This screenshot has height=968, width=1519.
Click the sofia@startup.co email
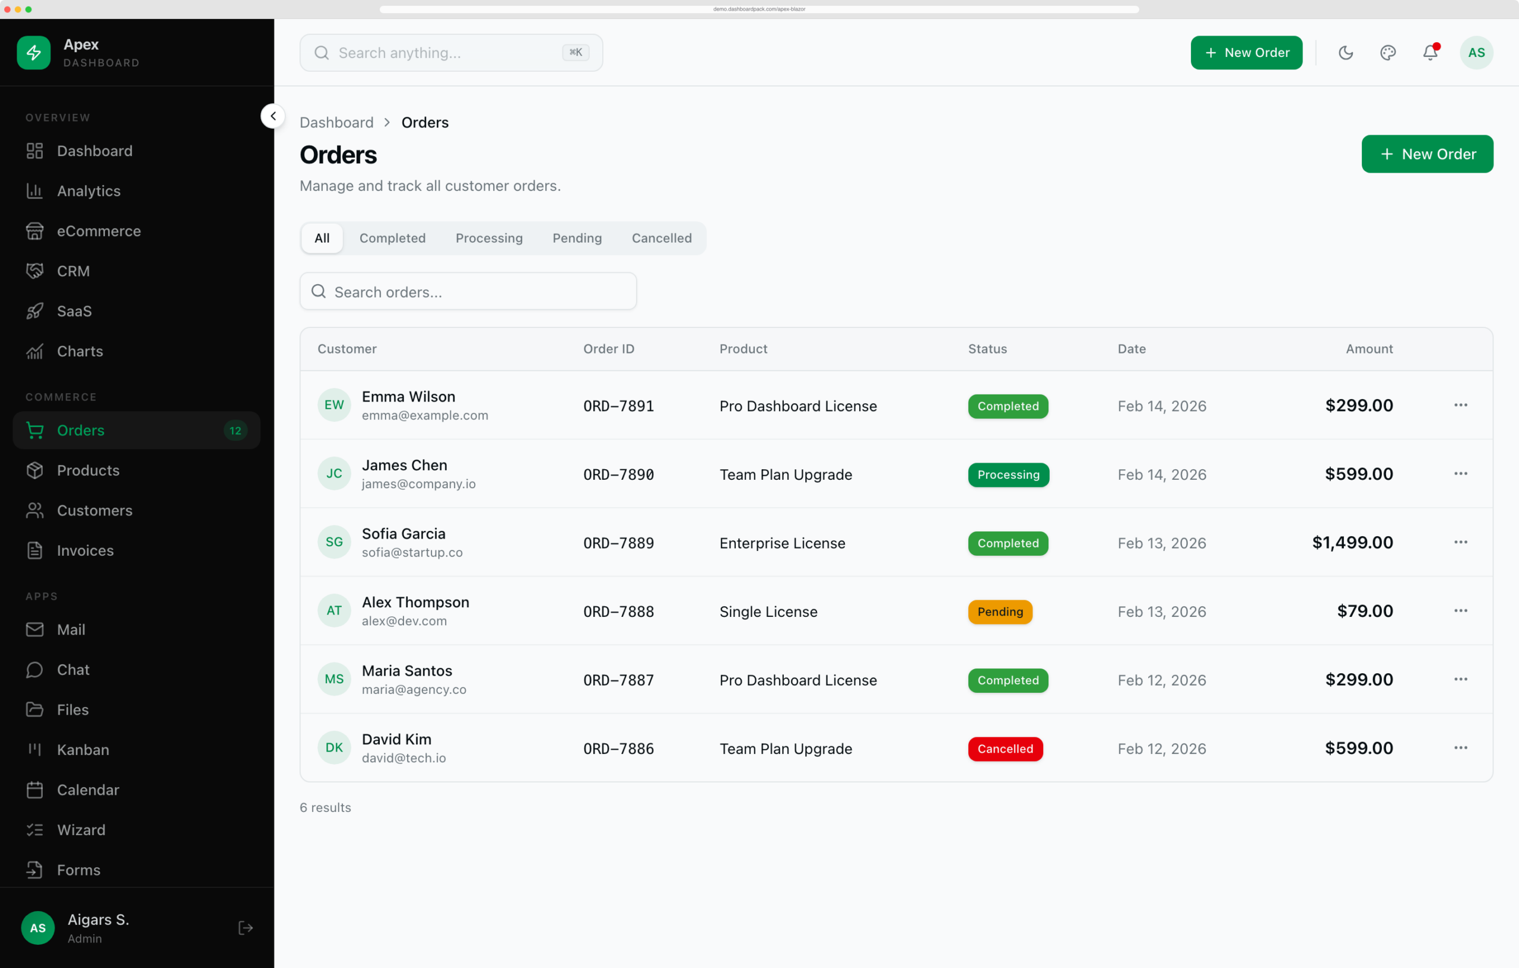[x=412, y=552]
